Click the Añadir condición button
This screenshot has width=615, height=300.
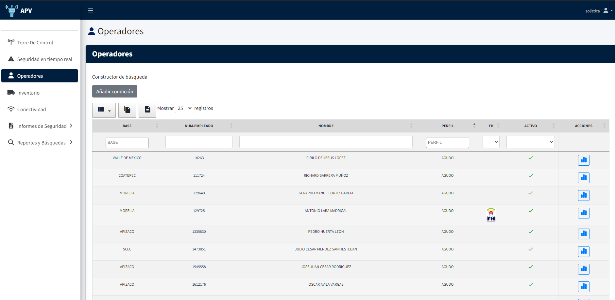click(x=115, y=91)
